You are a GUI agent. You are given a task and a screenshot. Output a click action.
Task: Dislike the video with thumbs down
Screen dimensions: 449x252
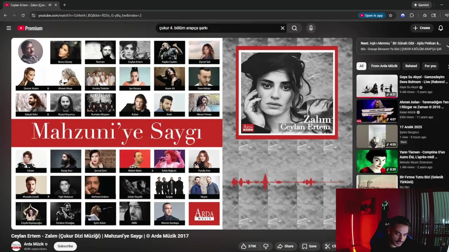click(266, 246)
